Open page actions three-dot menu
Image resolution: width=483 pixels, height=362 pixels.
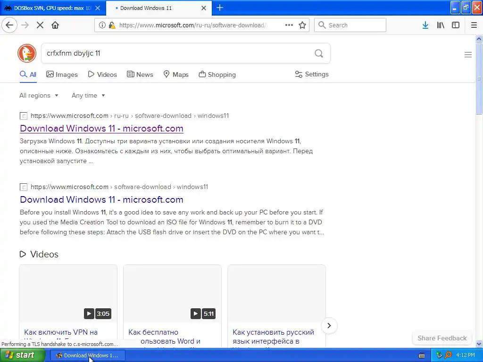pos(289,25)
